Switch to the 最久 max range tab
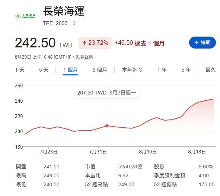Image resolution: width=220 pixels, height=196 pixels. click(x=211, y=70)
